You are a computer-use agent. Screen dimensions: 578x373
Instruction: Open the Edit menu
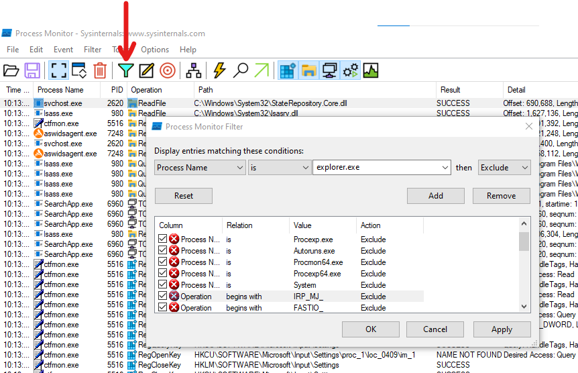(36, 50)
